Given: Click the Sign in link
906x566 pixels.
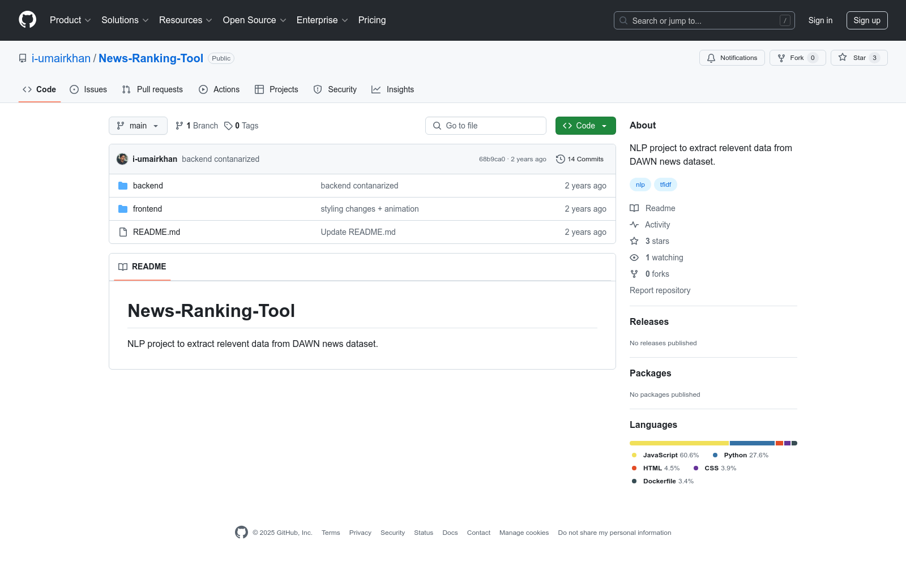Looking at the screenshot, I should pos(820,20).
